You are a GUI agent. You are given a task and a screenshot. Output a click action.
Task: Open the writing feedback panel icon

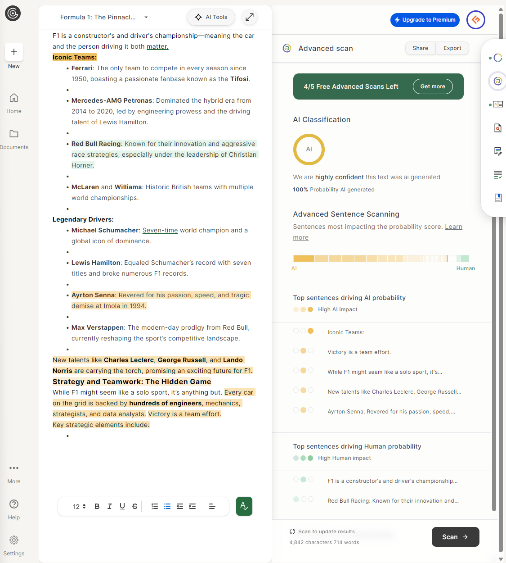pyautogui.click(x=498, y=104)
